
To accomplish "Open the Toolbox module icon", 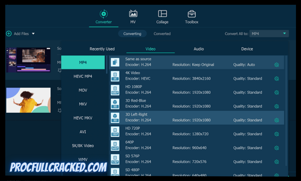I will pyautogui.click(x=191, y=14).
